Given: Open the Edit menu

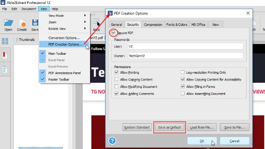Looking at the screenshot, I should pos(14,9).
